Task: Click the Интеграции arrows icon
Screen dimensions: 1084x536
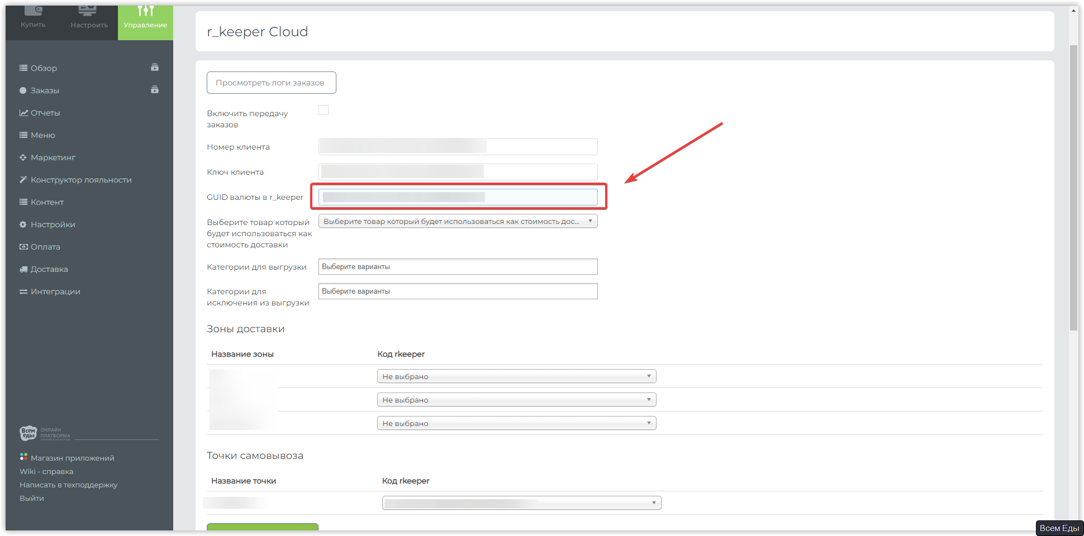Action: pyautogui.click(x=23, y=291)
